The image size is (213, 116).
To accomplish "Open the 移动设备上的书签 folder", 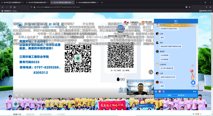I will pos(205,11).
